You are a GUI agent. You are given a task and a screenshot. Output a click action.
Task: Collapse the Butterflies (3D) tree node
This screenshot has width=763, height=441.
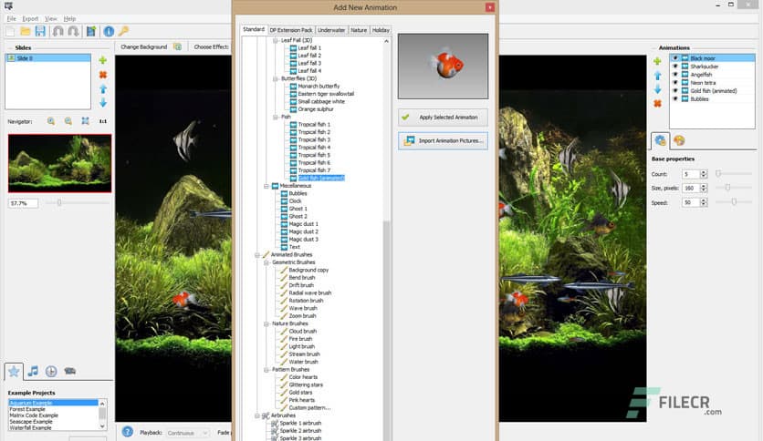pos(276,78)
